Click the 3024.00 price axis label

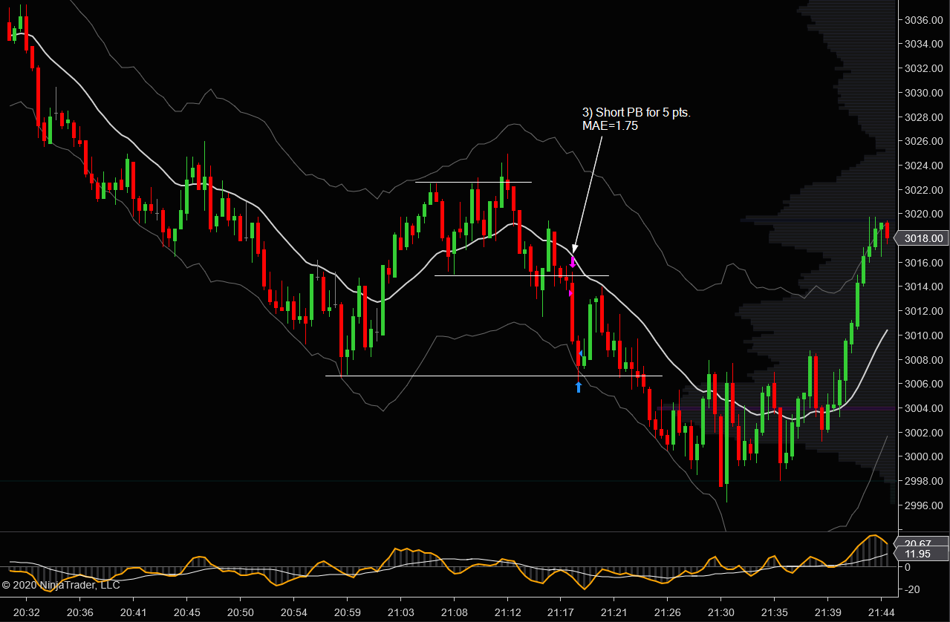(x=924, y=166)
